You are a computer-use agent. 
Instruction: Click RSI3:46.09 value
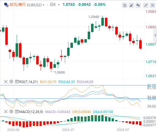pyautogui.click(x=85, y=82)
